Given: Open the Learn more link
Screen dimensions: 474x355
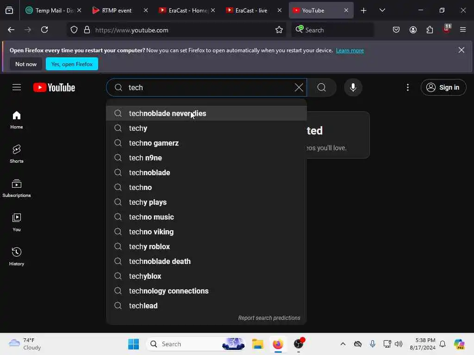Looking at the screenshot, I should tap(350, 50).
